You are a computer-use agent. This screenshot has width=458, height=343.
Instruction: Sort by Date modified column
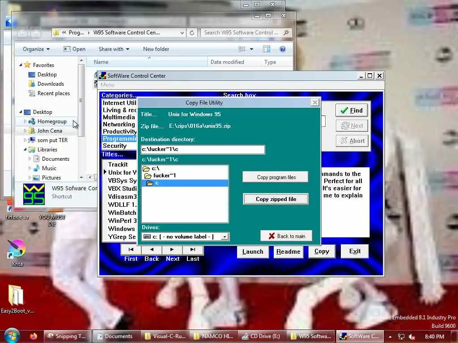click(x=227, y=62)
